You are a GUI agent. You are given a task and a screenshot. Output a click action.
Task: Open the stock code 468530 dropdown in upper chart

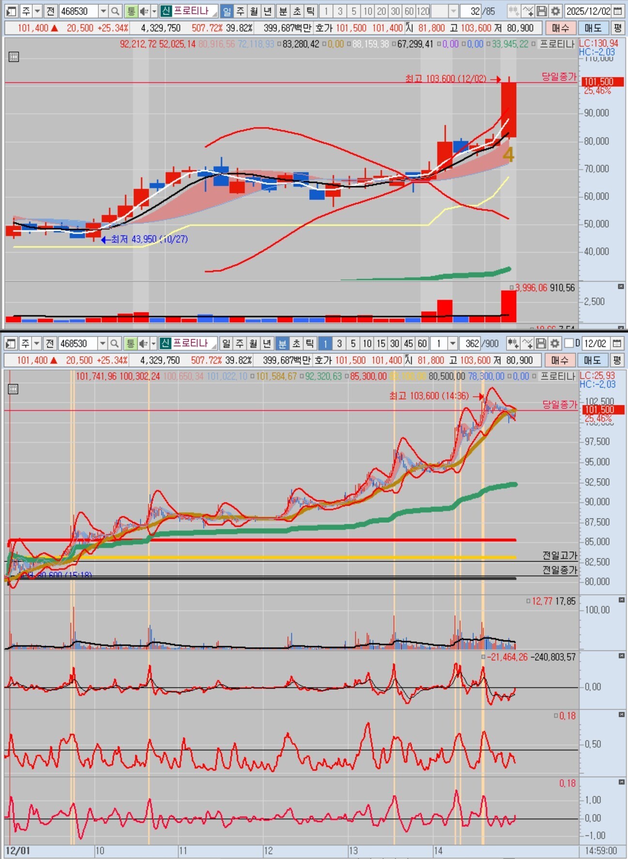pyautogui.click(x=103, y=11)
